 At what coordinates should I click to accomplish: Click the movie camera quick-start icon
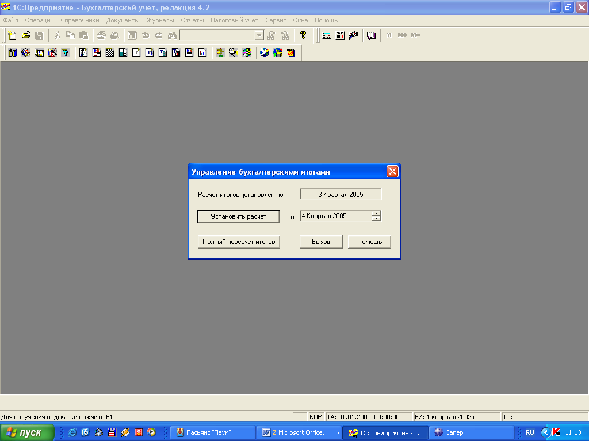coord(234,52)
